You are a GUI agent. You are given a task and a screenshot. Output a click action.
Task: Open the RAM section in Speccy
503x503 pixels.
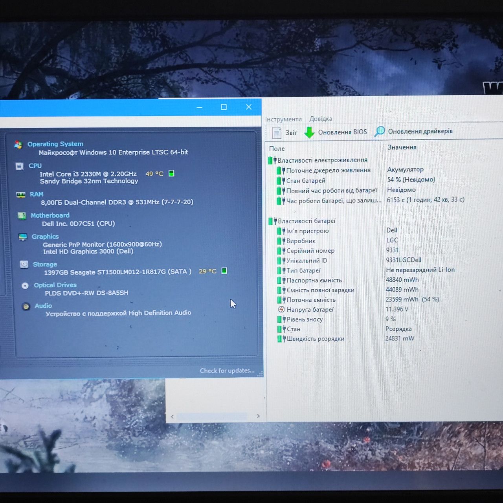[37, 194]
